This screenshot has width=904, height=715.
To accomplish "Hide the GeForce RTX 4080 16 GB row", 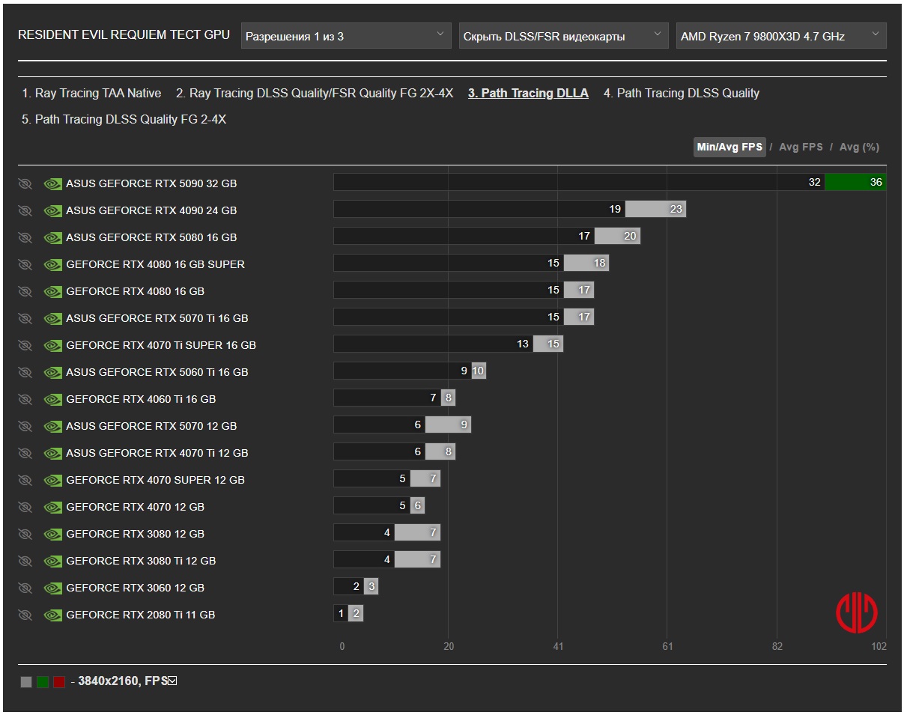I will [x=25, y=291].
